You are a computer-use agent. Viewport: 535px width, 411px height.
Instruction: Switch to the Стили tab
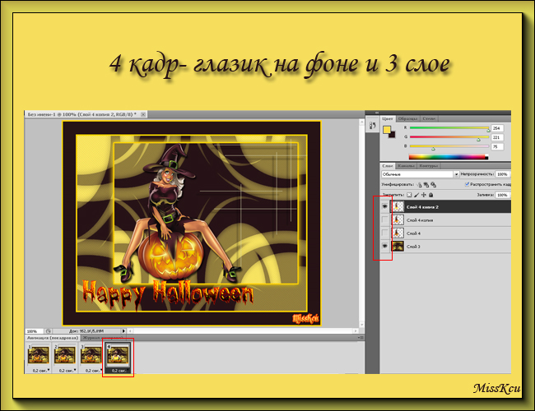429,118
